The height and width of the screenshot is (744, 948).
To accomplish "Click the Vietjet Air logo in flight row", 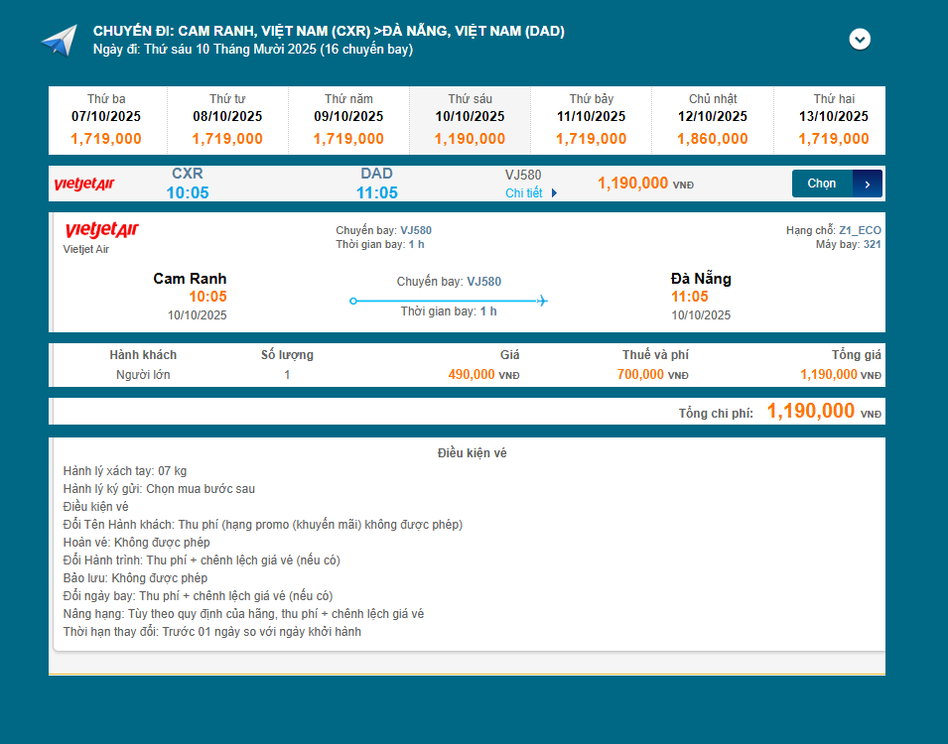I will point(84,184).
